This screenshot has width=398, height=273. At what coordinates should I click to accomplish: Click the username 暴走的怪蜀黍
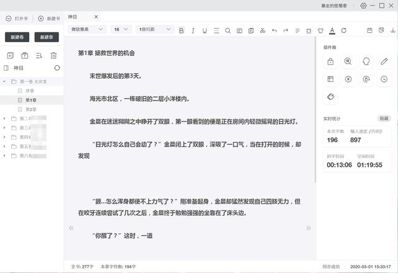click(x=334, y=6)
